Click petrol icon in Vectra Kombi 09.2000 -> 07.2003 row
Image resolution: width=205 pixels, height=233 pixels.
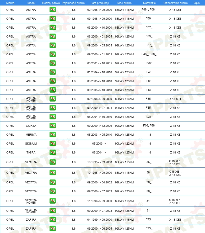point(52,210)
